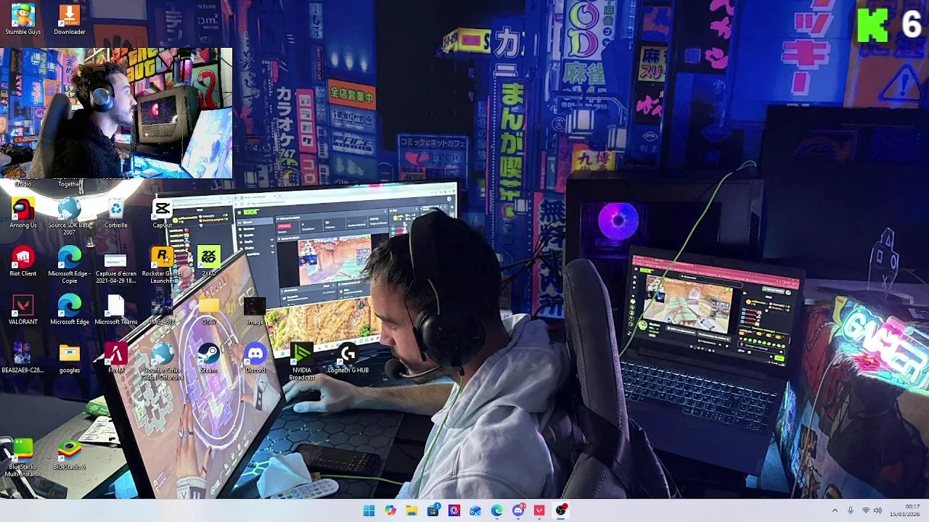Launch VALORANT from the desktop

(x=23, y=310)
